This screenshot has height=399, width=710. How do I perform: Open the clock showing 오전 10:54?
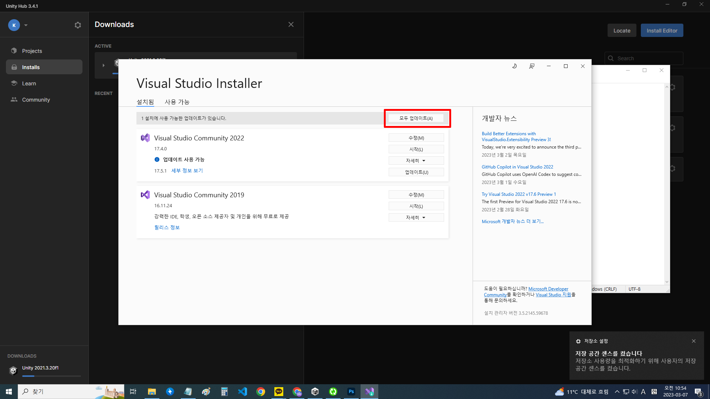675,392
